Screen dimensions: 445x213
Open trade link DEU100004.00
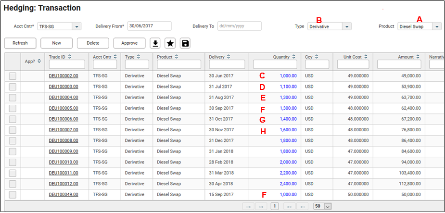[x=64, y=97]
